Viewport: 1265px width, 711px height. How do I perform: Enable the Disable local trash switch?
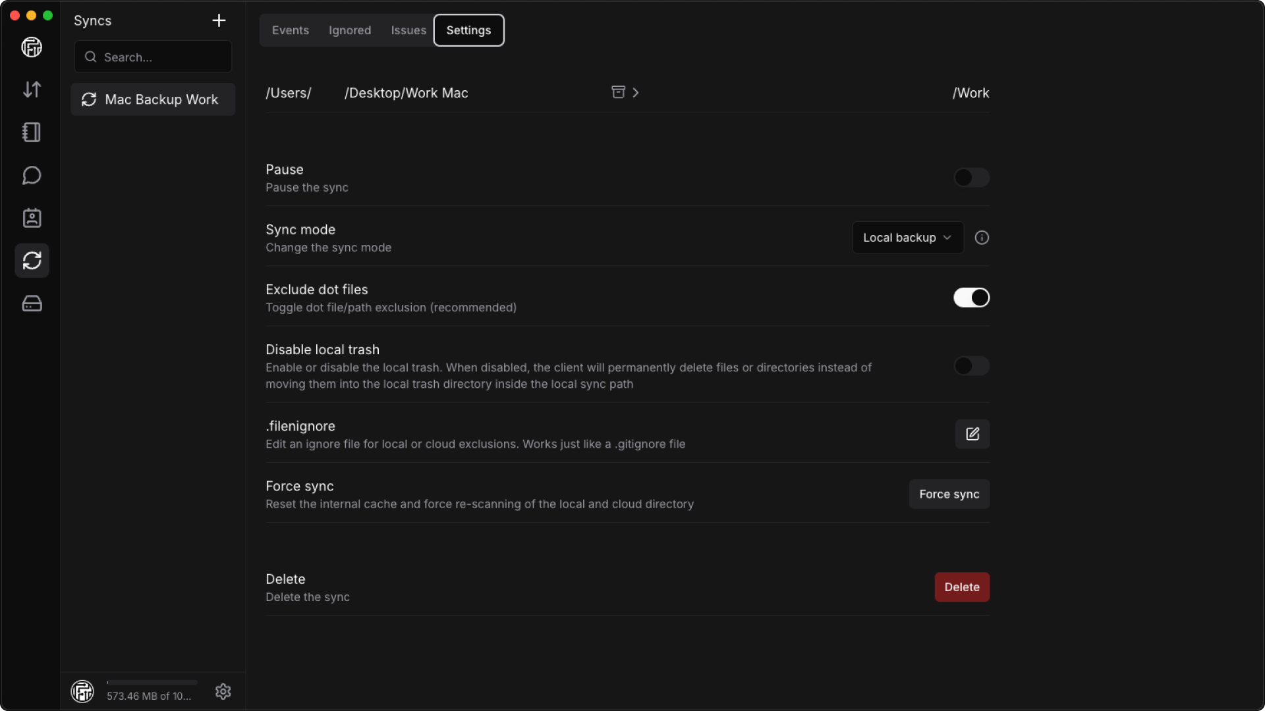coord(971,366)
